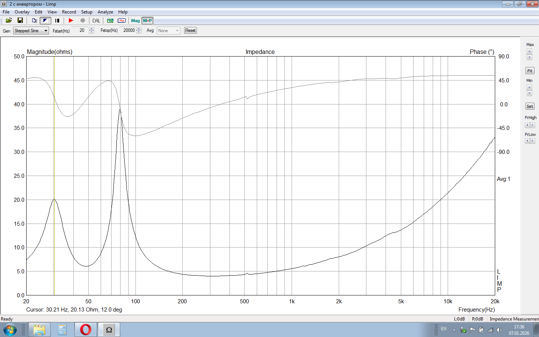Shift FrHigh left with the arrow
539x337 pixels.
point(527,125)
